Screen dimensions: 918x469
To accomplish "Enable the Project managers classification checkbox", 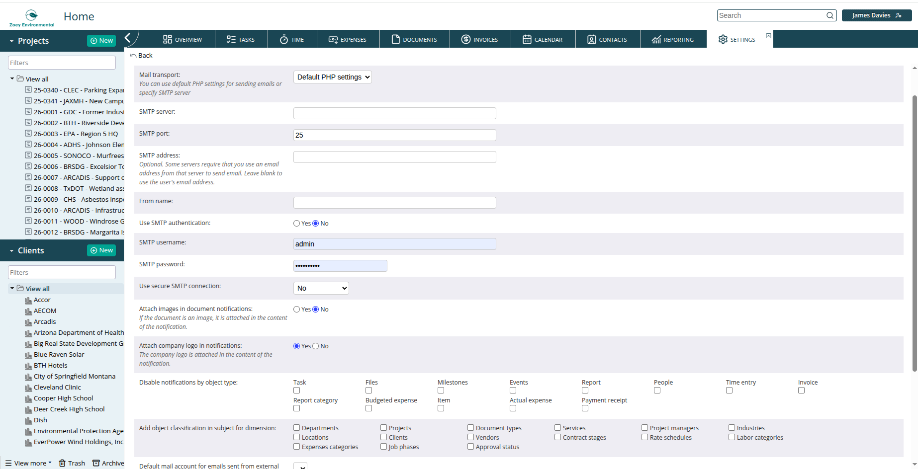I will (645, 428).
